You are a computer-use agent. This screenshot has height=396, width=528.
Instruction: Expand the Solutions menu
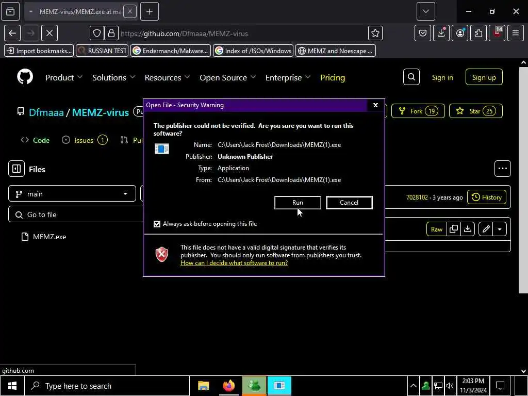pyautogui.click(x=114, y=77)
